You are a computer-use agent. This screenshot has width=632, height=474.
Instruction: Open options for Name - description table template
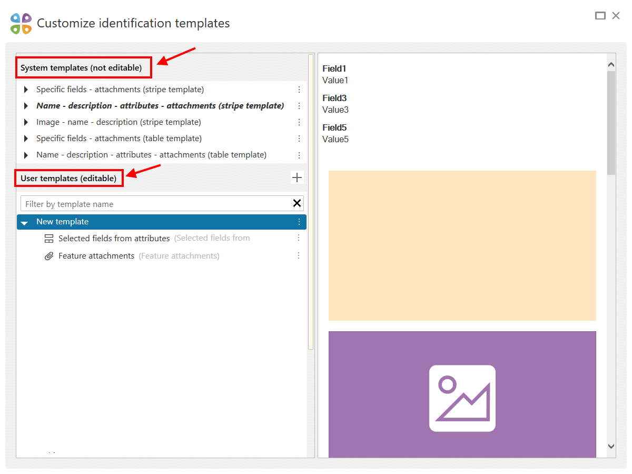[299, 155]
